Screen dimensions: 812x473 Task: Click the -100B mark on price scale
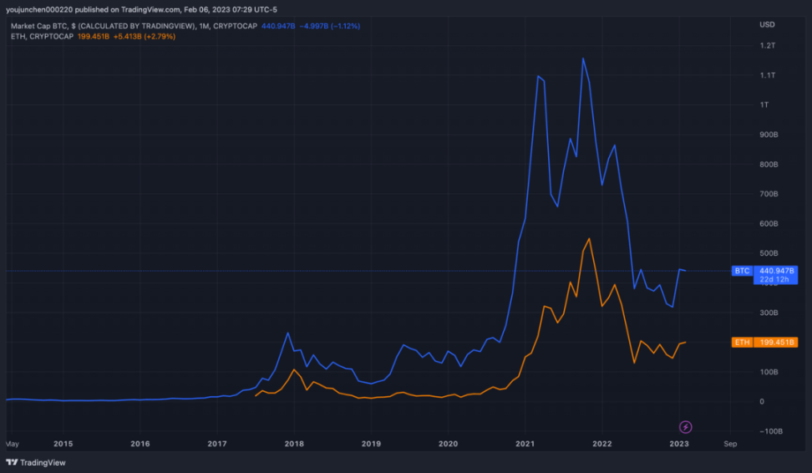click(770, 431)
